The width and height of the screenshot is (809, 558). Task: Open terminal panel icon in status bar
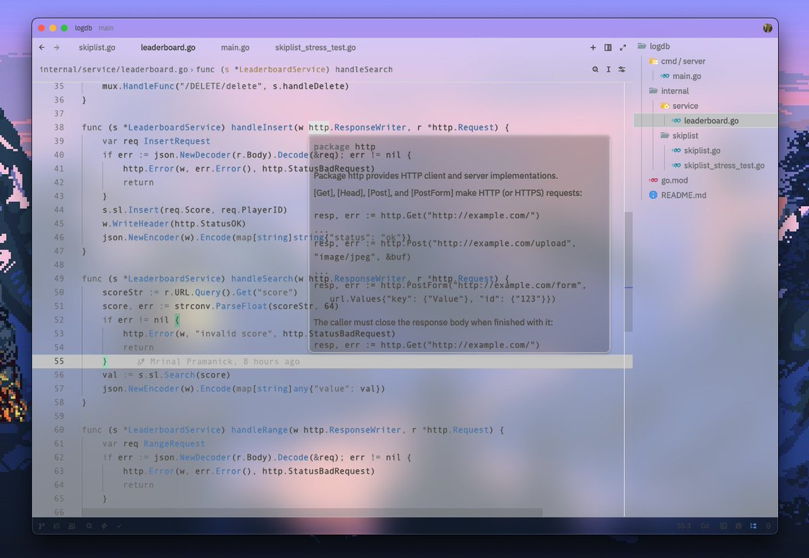point(723,526)
